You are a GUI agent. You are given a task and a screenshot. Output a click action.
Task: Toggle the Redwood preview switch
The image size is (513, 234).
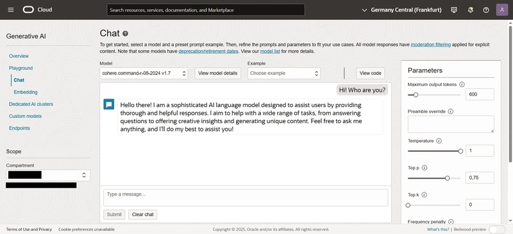click(x=497, y=230)
